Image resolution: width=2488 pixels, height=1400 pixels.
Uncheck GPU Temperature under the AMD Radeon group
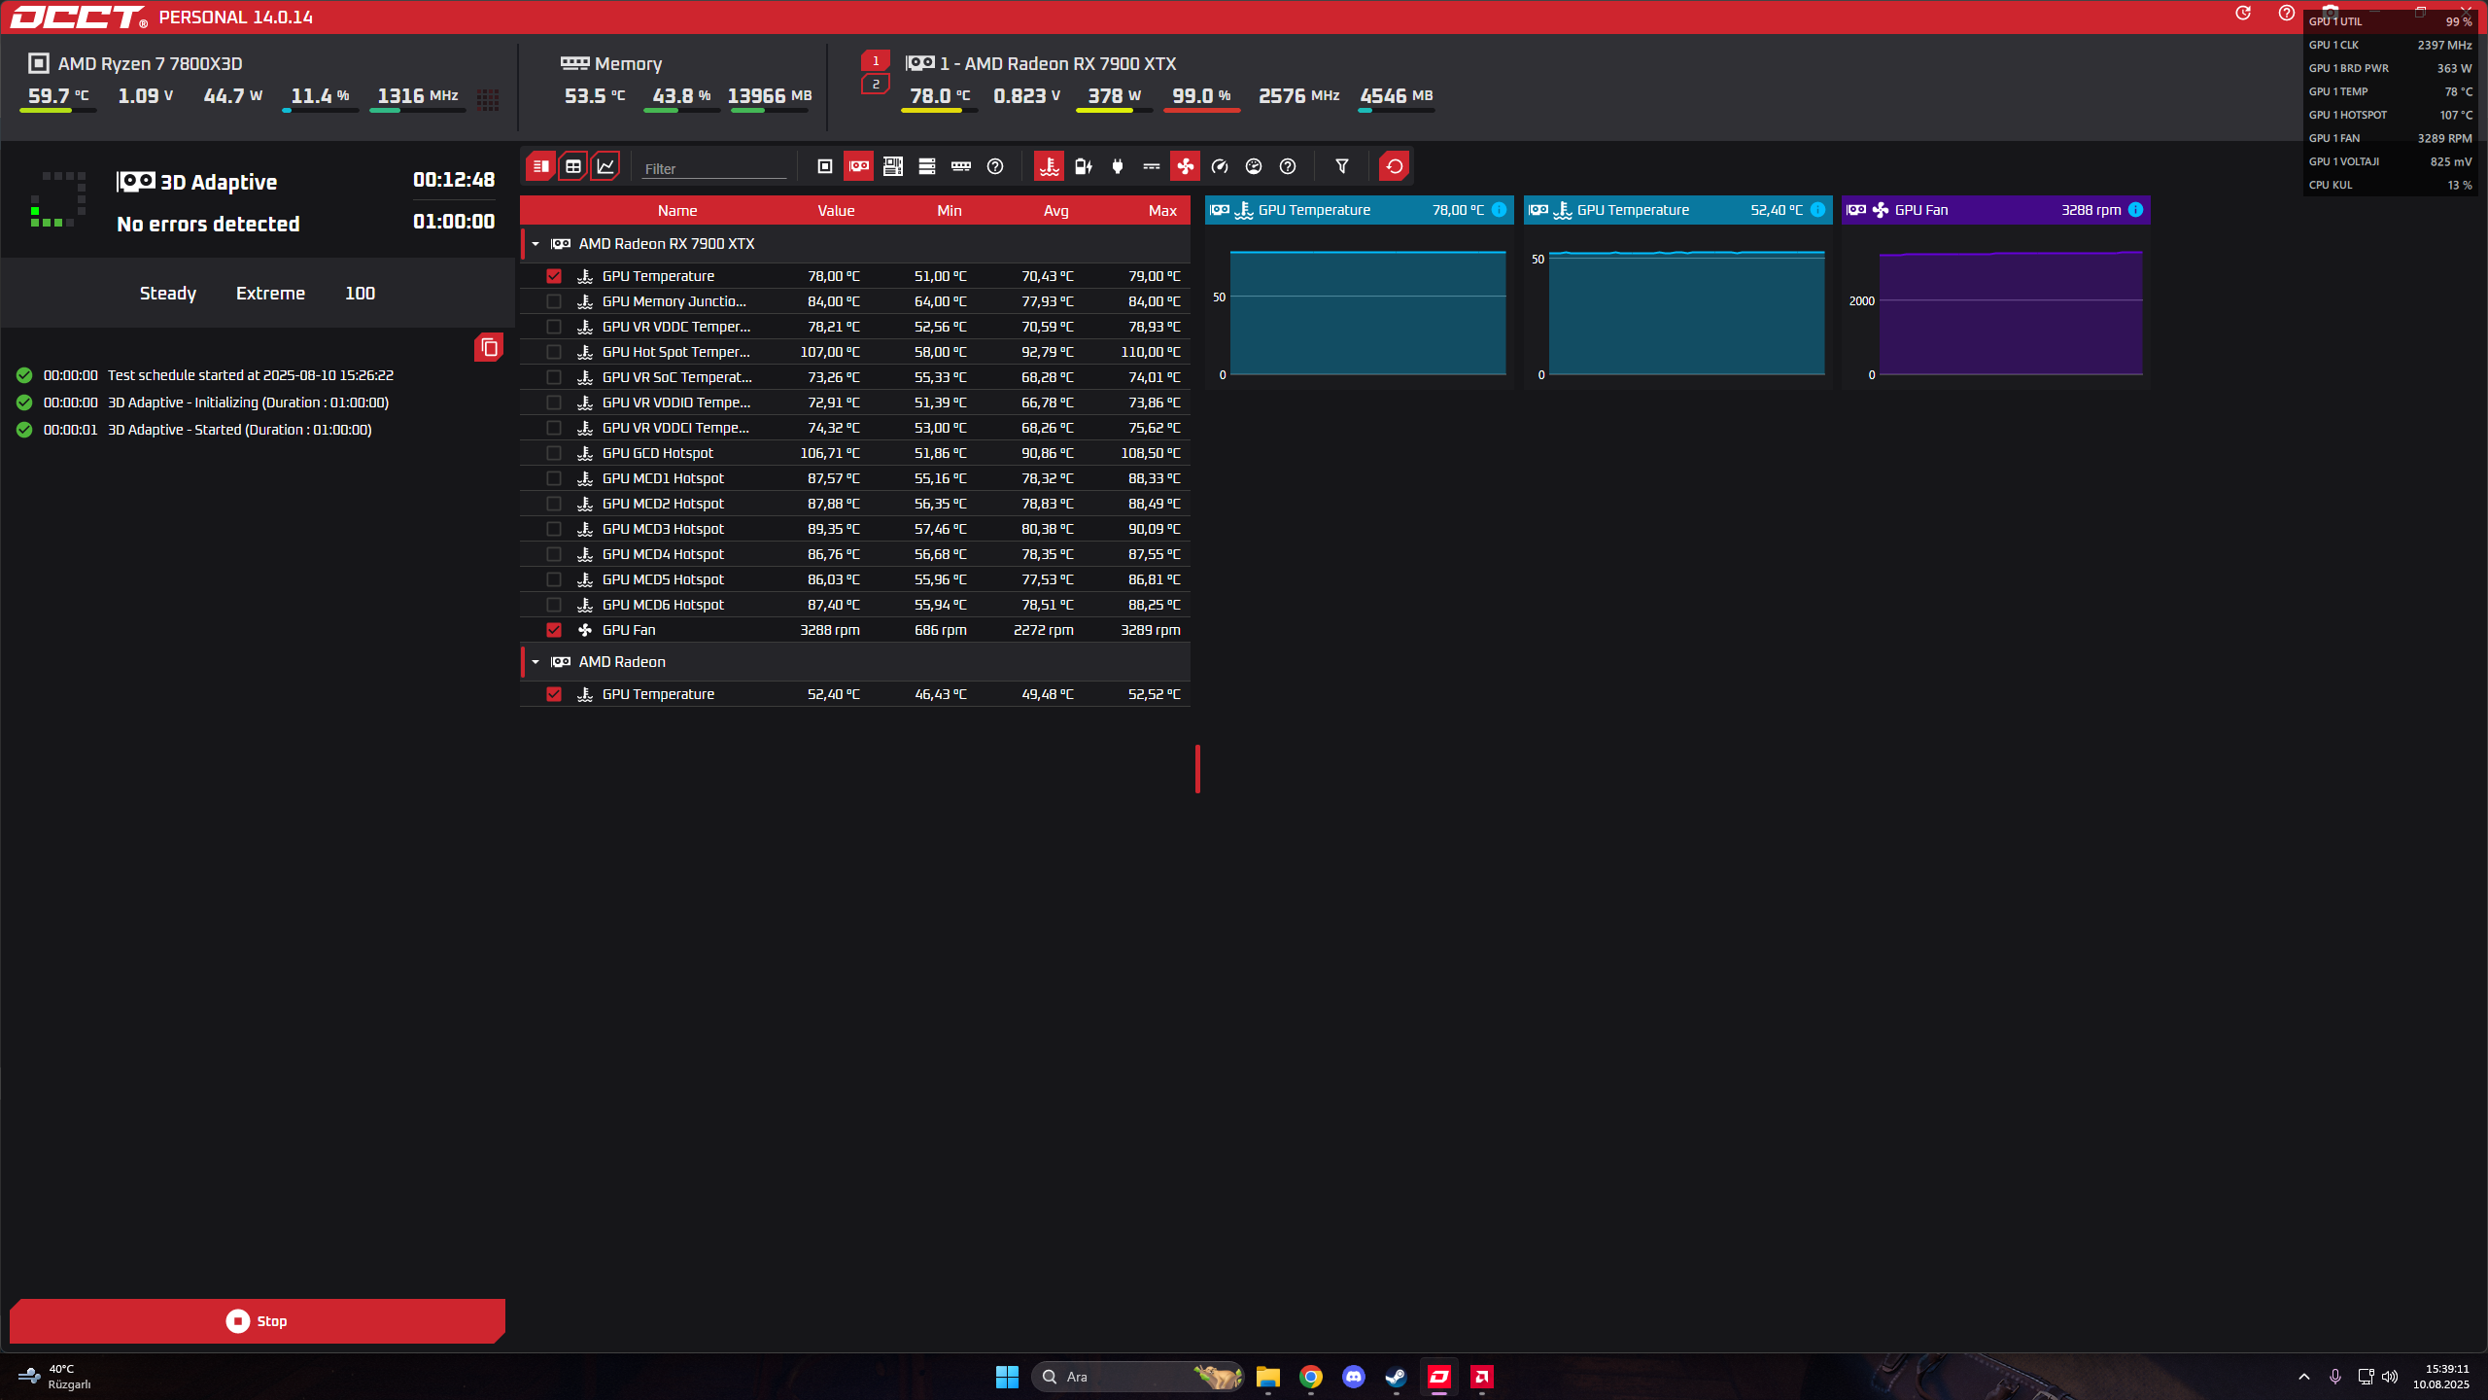pyautogui.click(x=554, y=694)
